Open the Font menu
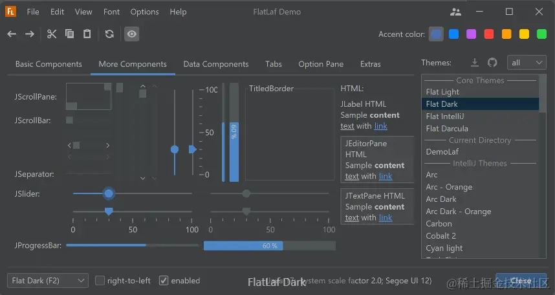 (x=111, y=12)
